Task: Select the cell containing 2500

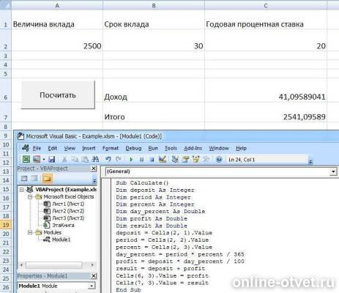Action: [x=57, y=40]
